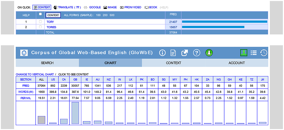The height and width of the screenshot is (130, 284).
Task: Click the ALL grey chart bar
Action: [41, 120]
